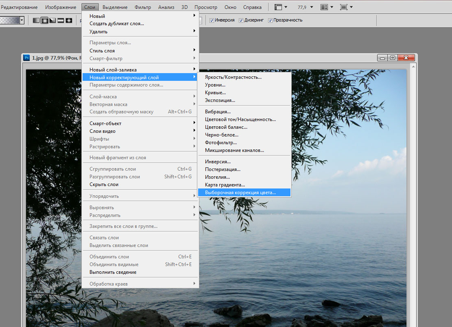This screenshot has height=327, width=452.
Task: Choose Уровни adjustment layer
Action: coord(244,85)
